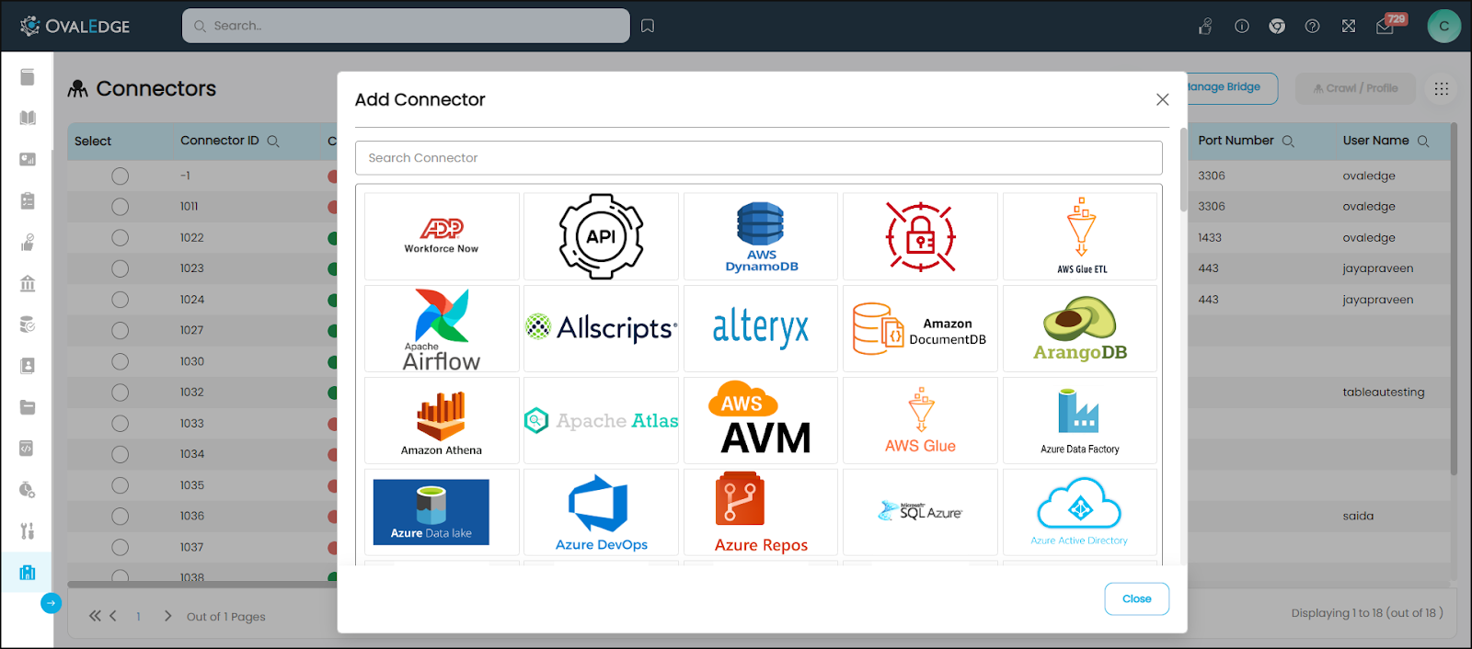Viewport: 1472px width, 649px height.
Task: Open the clipboard sidebar icon
Action: (28, 200)
